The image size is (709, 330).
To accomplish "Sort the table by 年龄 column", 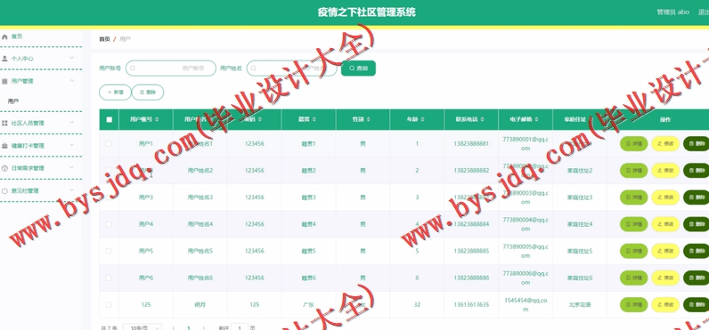I will [x=422, y=119].
